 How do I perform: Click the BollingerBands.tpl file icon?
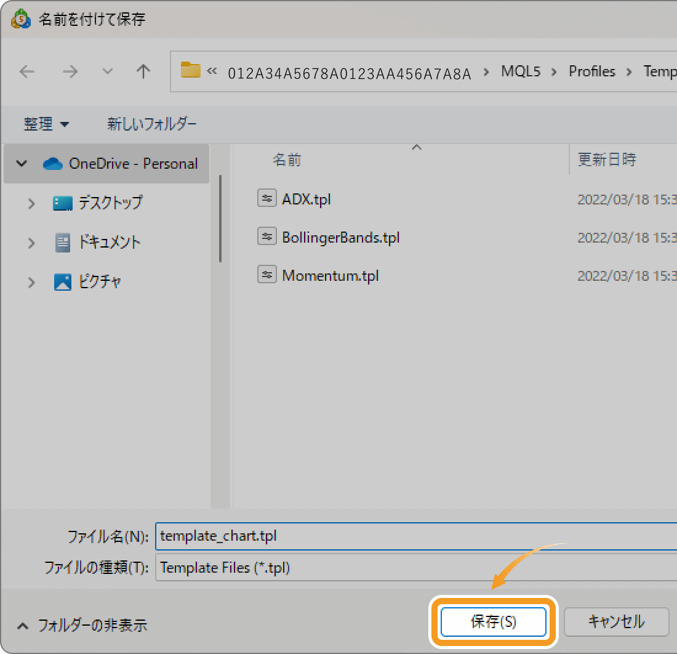(x=267, y=236)
